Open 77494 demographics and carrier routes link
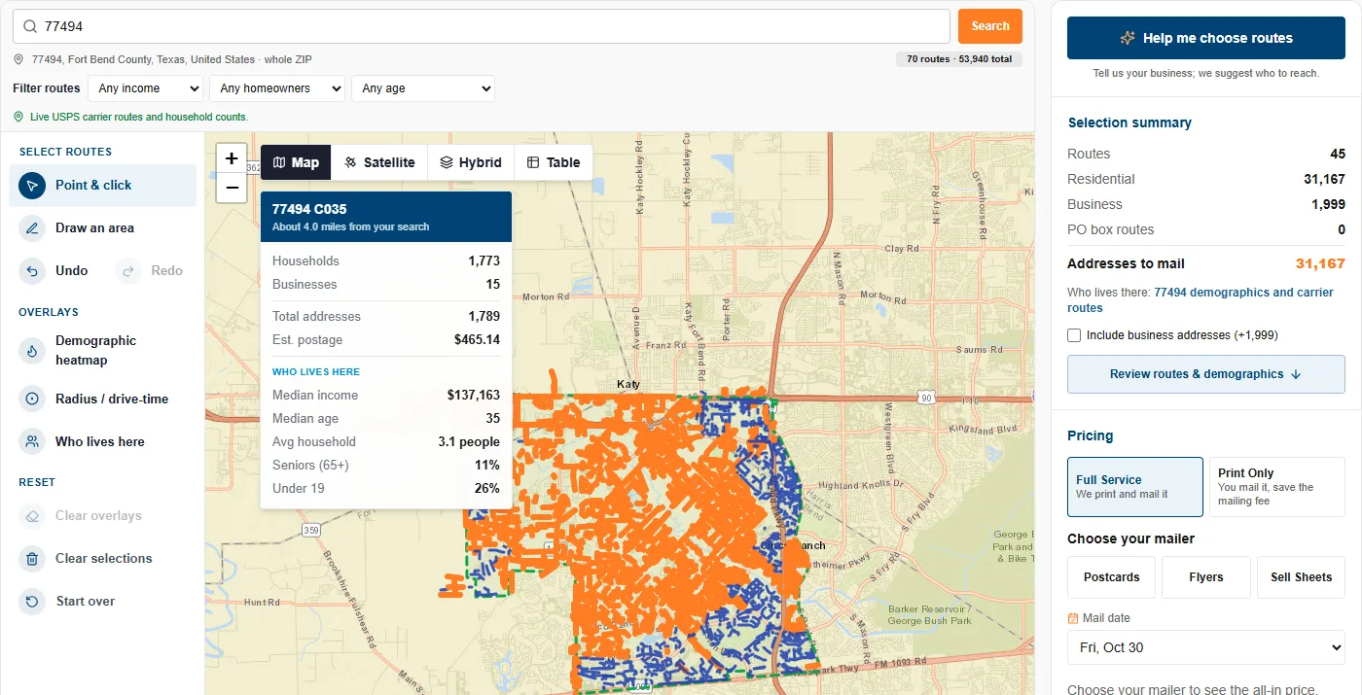Viewport: 1362px width, 695px height. click(x=1201, y=300)
